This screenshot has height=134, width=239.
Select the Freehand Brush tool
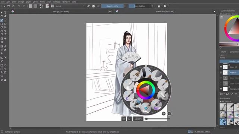pos(1,20)
